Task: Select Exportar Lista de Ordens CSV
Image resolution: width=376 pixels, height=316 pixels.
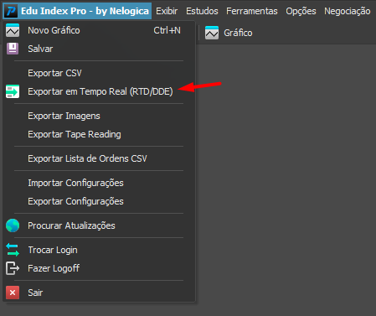Action: pyautogui.click(x=99, y=158)
